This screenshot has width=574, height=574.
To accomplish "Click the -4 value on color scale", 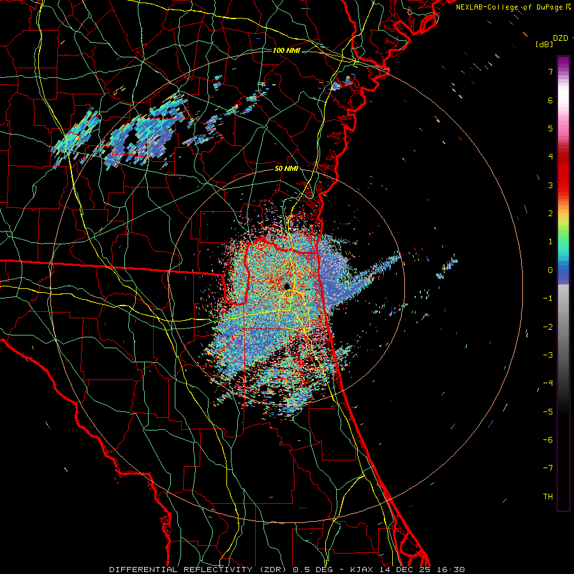I will coord(548,383).
